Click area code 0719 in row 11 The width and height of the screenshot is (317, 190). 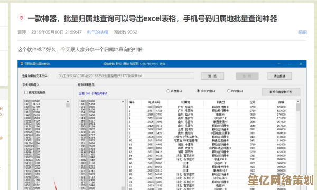click(253, 145)
